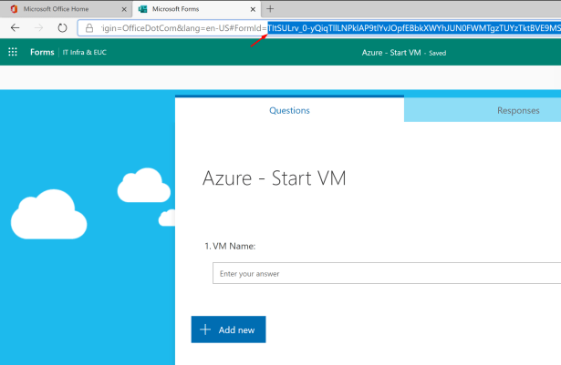Switch to the Responses tab
This screenshot has width=561, height=365.
pyautogui.click(x=517, y=110)
